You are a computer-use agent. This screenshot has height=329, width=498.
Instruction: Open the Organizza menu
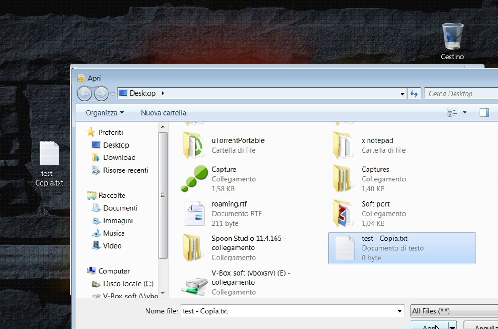tap(104, 113)
